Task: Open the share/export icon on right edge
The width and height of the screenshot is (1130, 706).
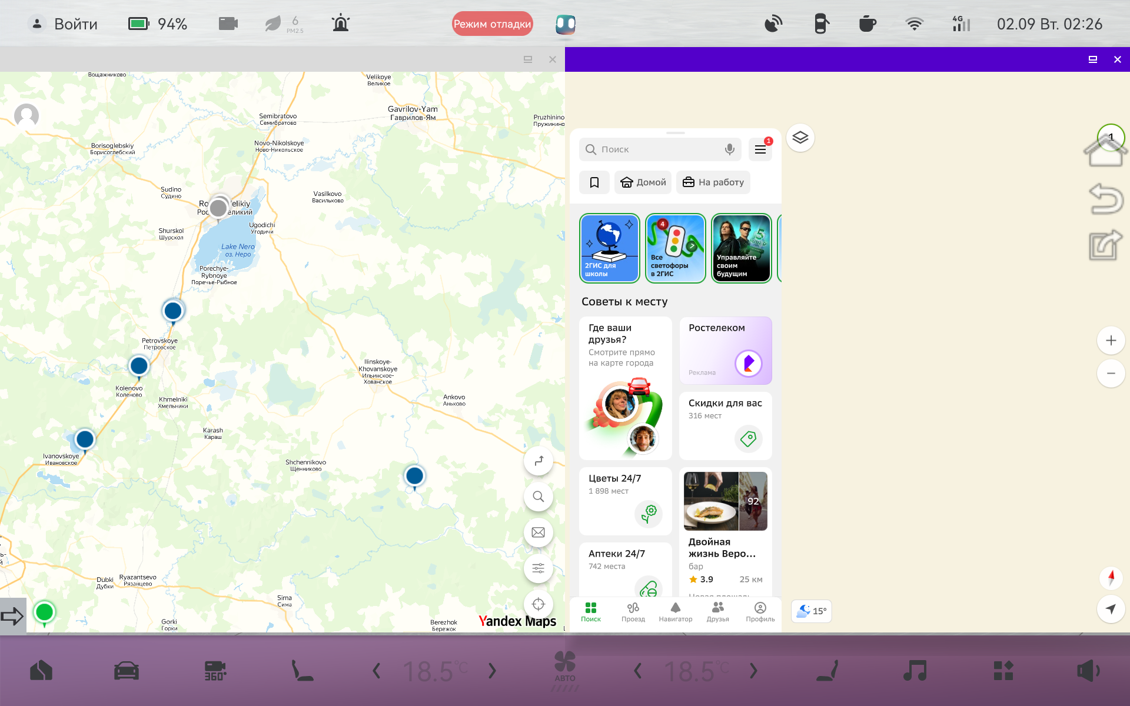Action: (1106, 245)
